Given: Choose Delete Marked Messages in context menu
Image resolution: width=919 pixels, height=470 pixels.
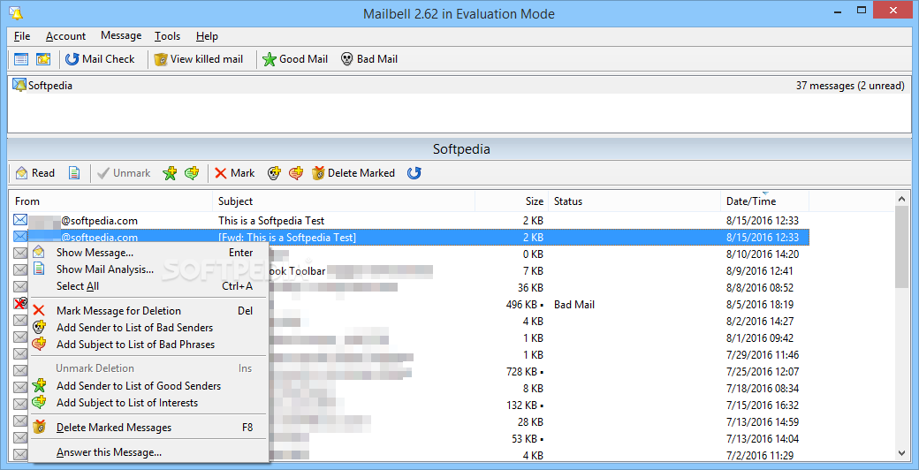Looking at the screenshot, I should click(x=148, y=428).
